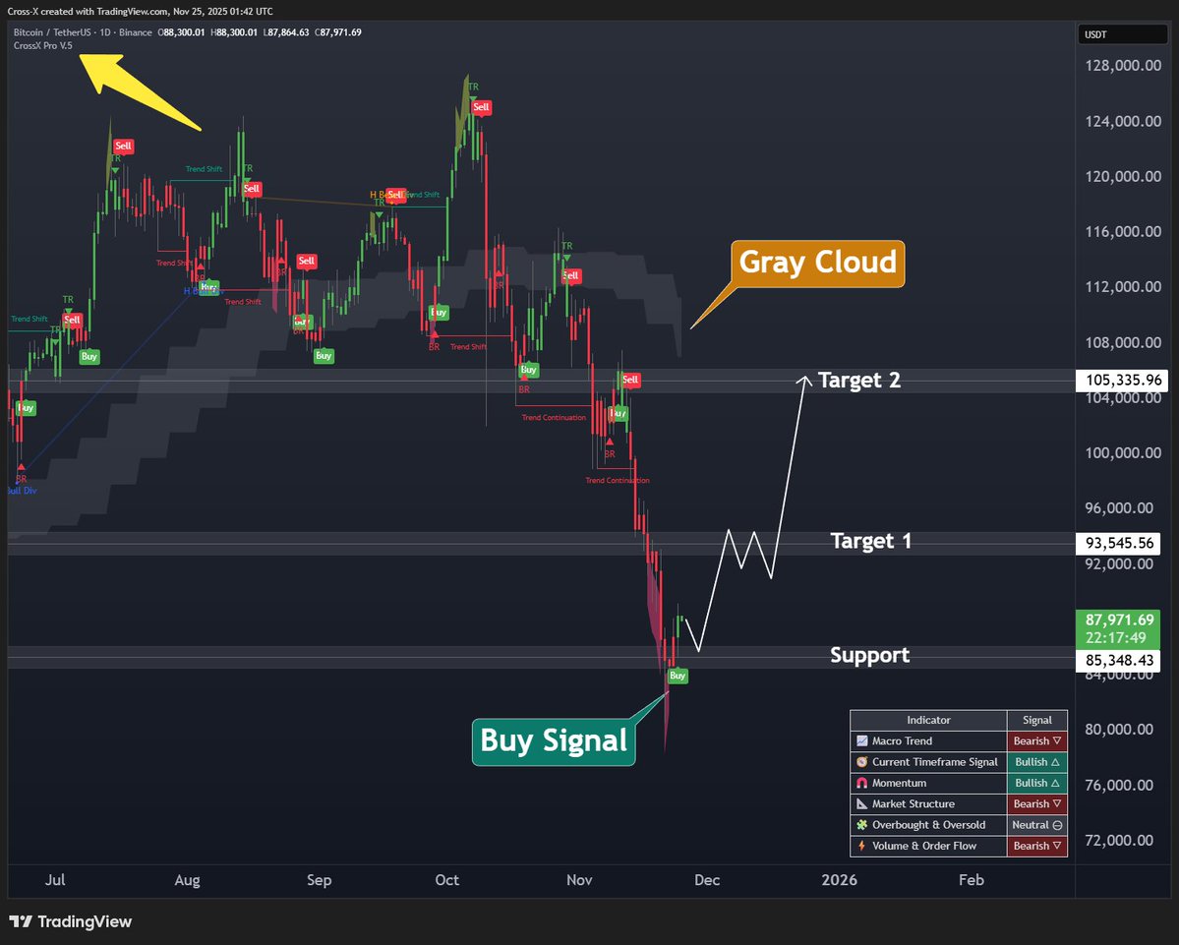
Task: Click the puzzle icon beside Overbought & Oversold
Action: [x=861, y=825]
